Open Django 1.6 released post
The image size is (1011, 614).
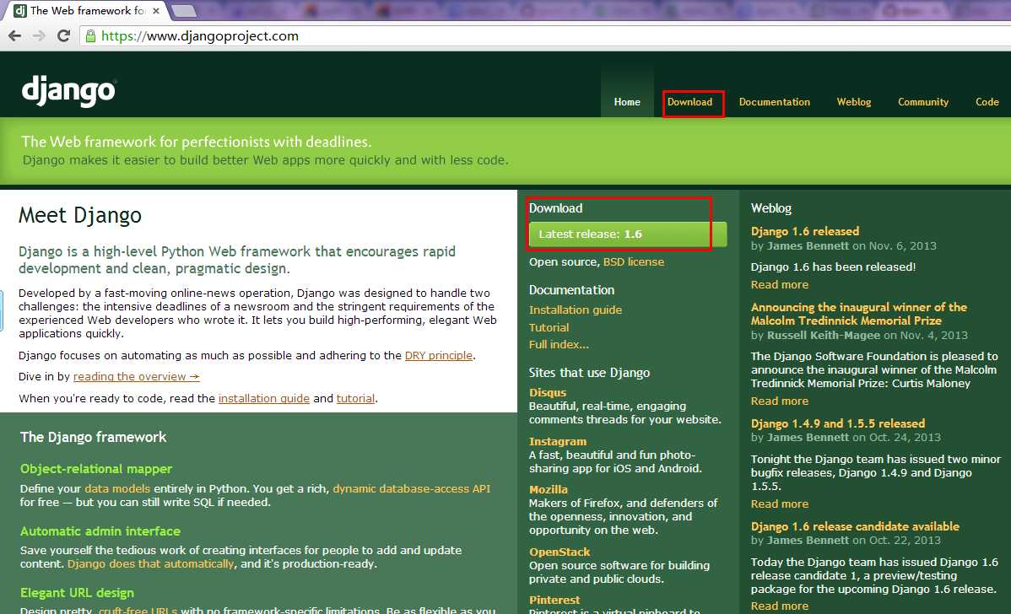[805, 231]
